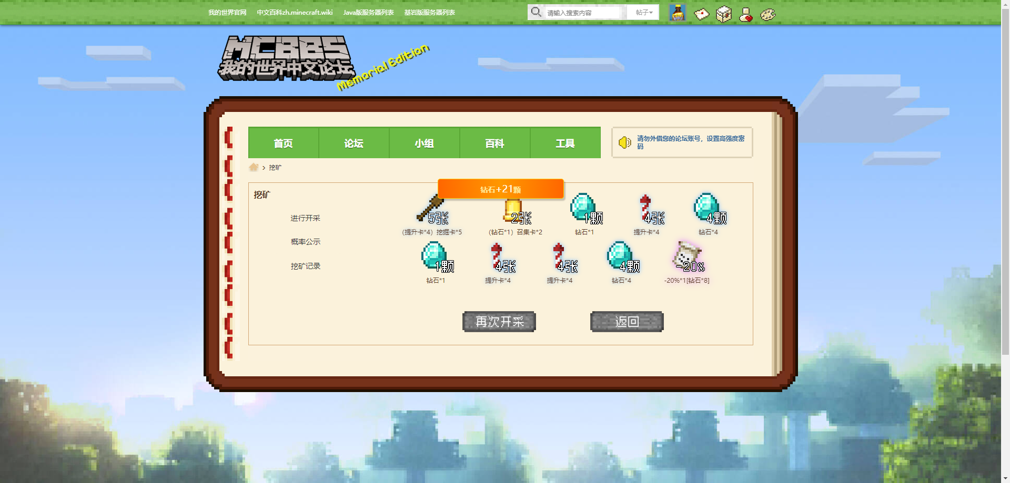Click the white cube block icon
This screenshot has height=483, width=1010.
pos(724,14)
